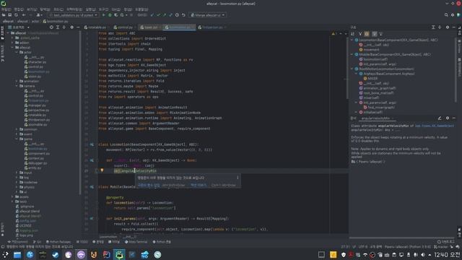This screenshot has width=462, height=260.
Task: Expand all in the Project panel toolbar
Action: [58, 27]
